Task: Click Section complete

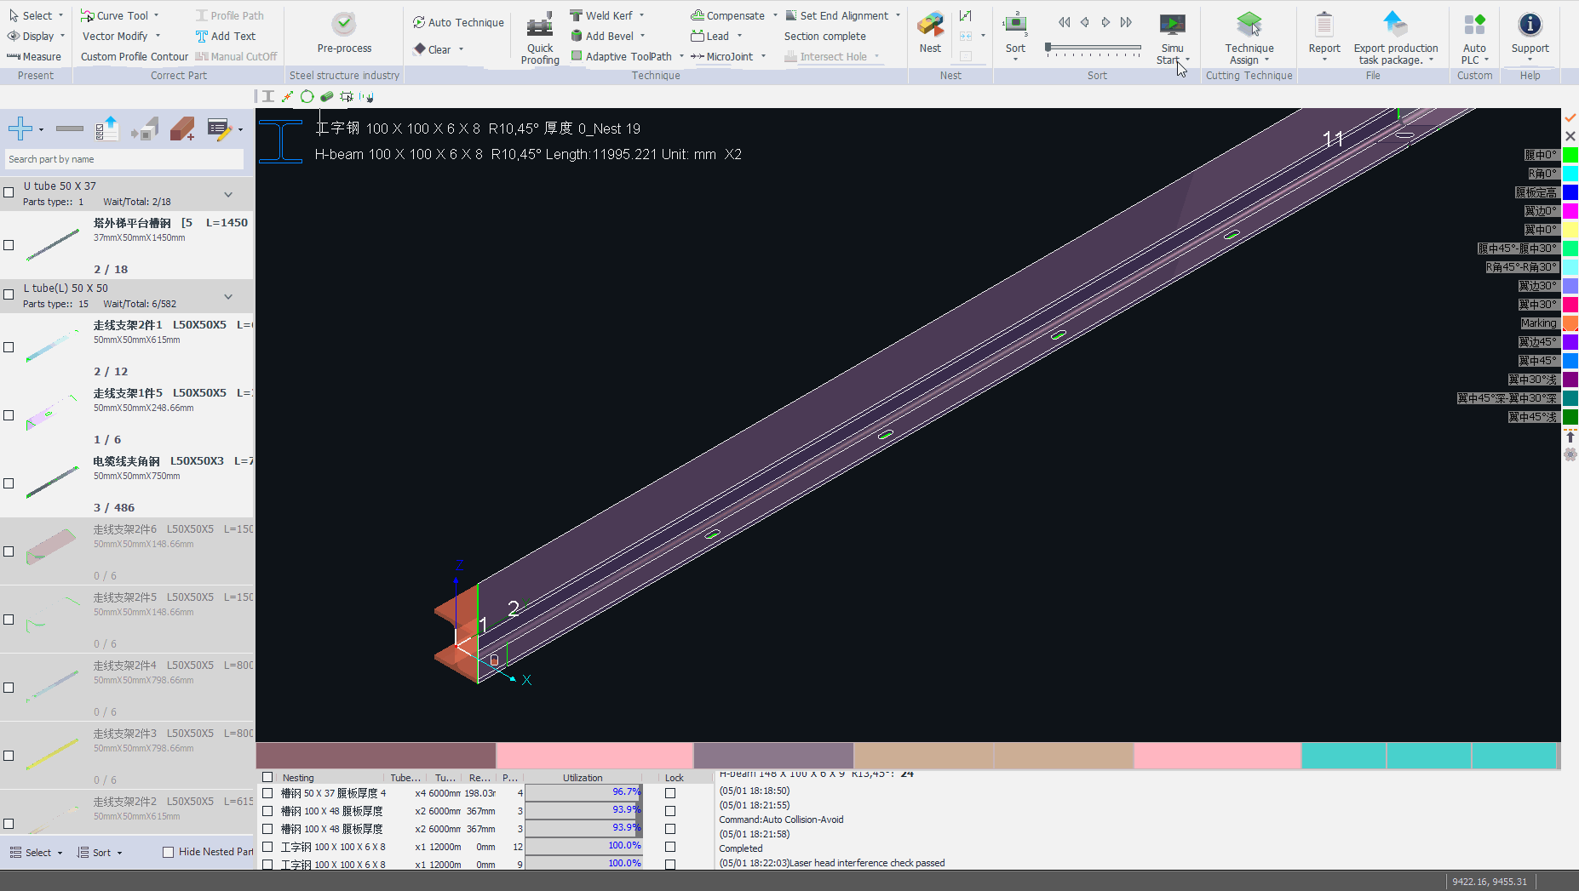Action: click(824, 36)
